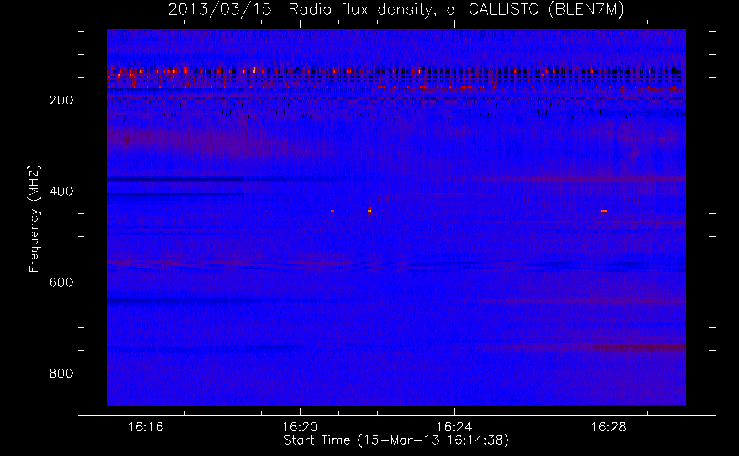The width and height of the screenshot is (739, 456).
Task: Click the yellow-red spot near 16:22
Action: (369, 211)
